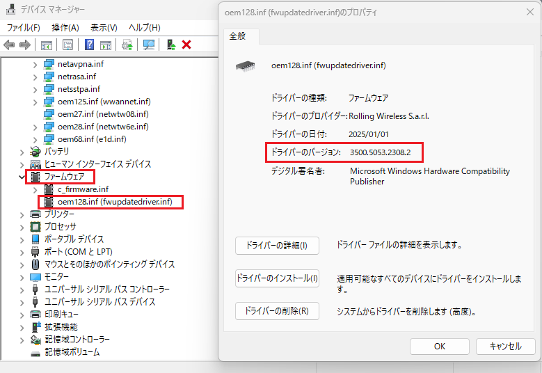Expand the netrasa.inf node

pyautogui.click(x=35, y=77)
